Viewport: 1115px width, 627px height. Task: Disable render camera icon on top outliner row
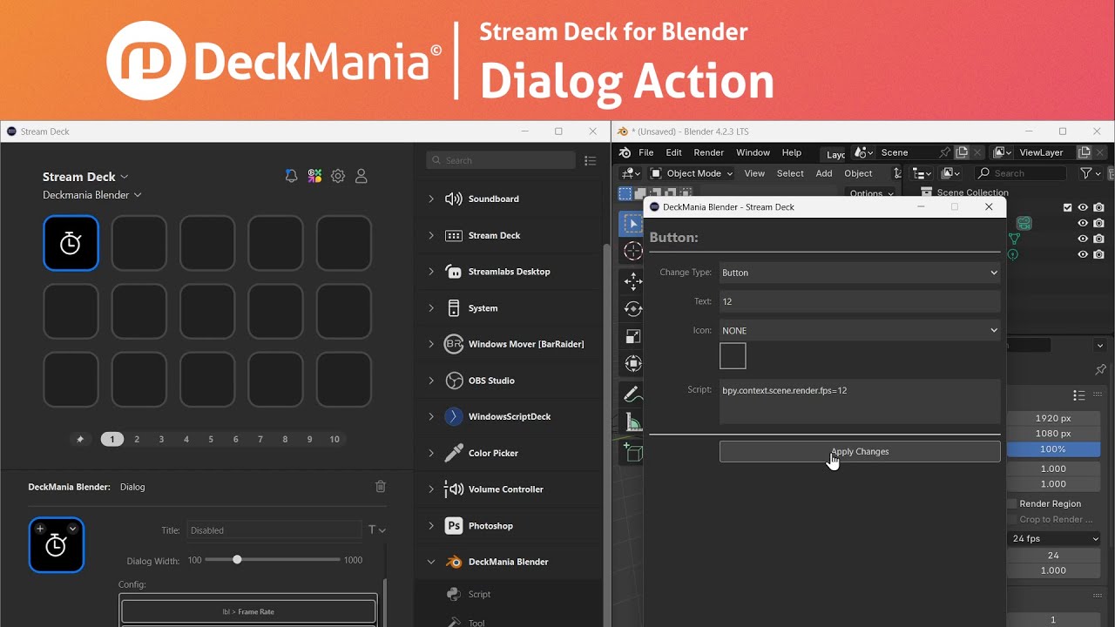coord(1098,207)
